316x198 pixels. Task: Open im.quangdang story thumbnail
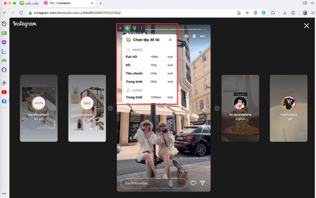coord(240,108)
